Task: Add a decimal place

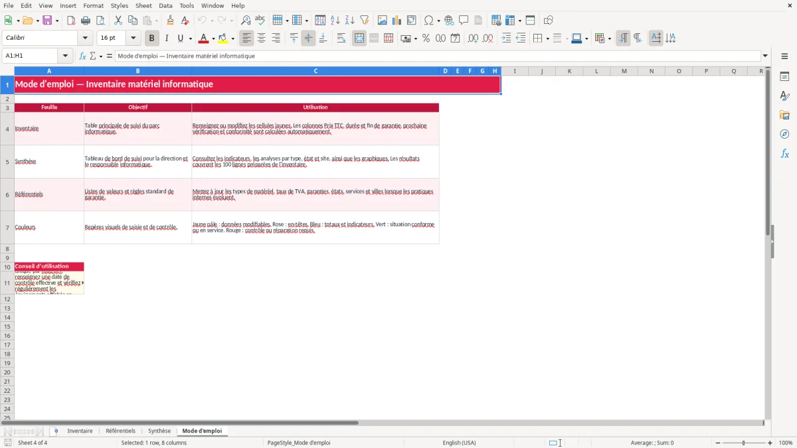Action: tap(473, 38)
